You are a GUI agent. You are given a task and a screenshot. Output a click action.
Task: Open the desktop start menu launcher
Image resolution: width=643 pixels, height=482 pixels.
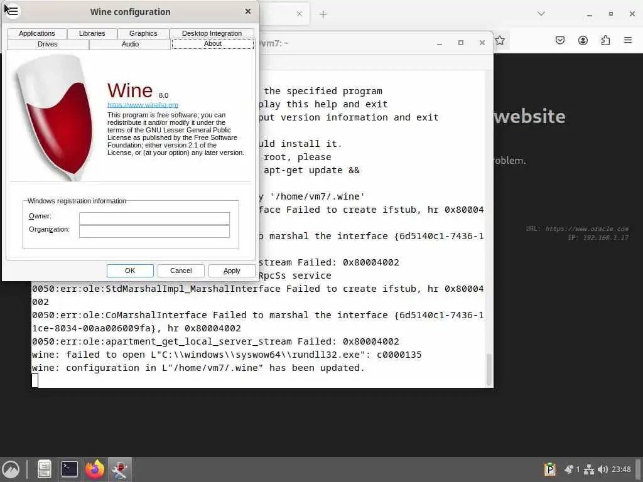(x=11, y=469)
